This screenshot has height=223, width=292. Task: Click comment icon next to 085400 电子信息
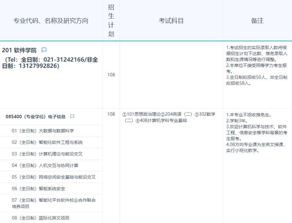coord(72,117)
